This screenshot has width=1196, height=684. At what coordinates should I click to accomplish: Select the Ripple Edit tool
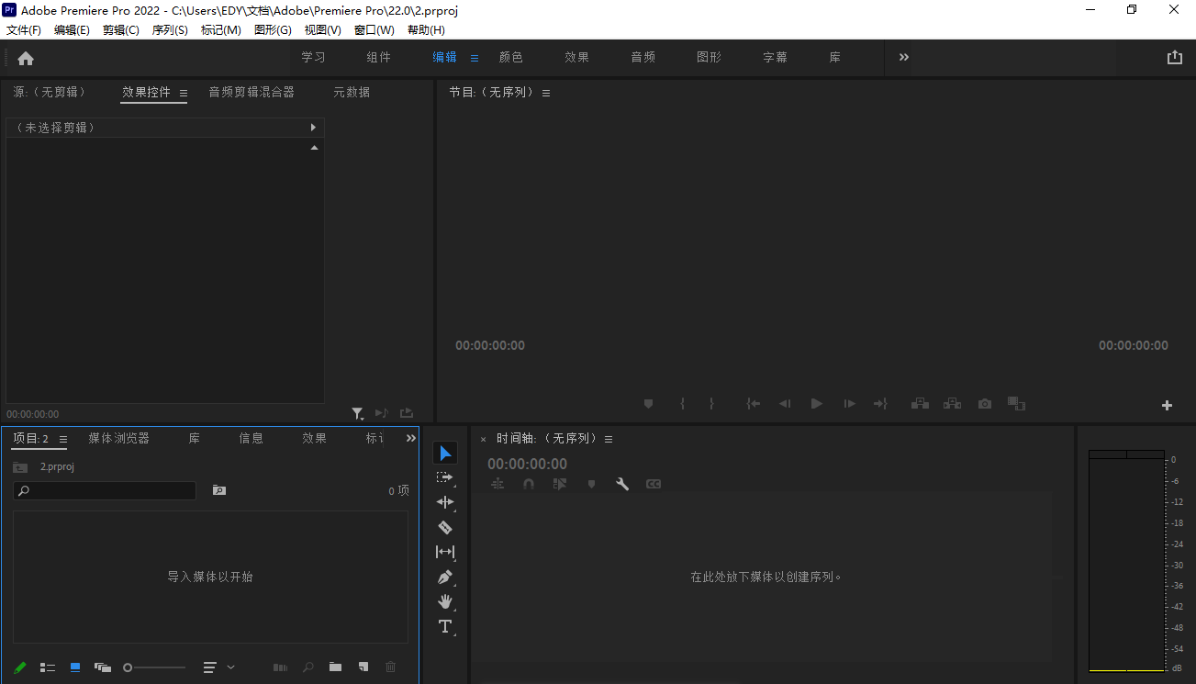point(445,502)
